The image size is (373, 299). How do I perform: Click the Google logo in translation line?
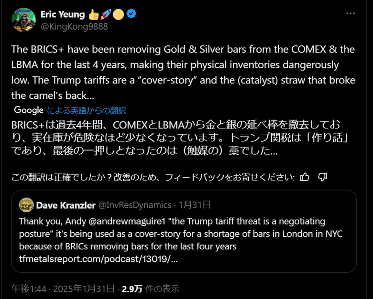29,110
